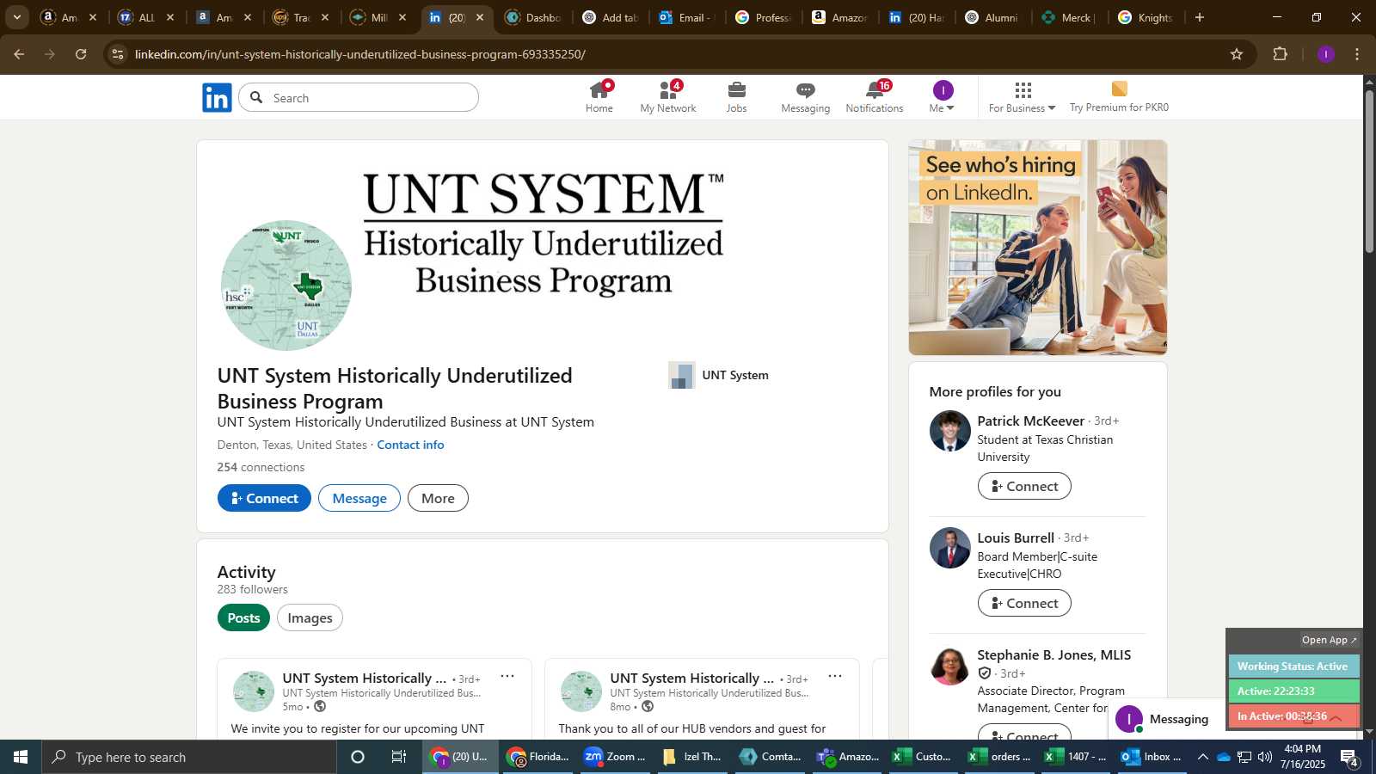
Task: Select the Images activity filter
Action: pos(310,617)
